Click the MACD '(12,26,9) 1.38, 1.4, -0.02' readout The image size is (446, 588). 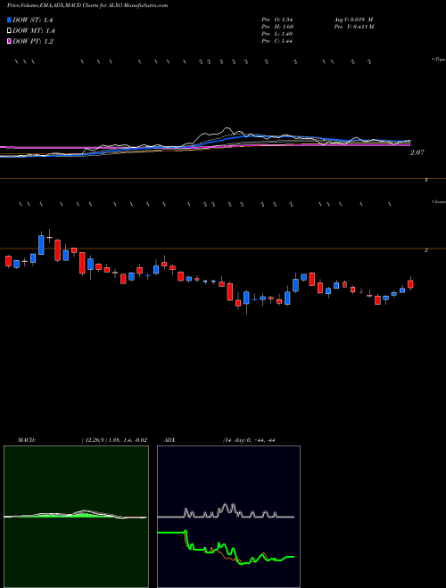pyautogui.click(x=114, y=440)
